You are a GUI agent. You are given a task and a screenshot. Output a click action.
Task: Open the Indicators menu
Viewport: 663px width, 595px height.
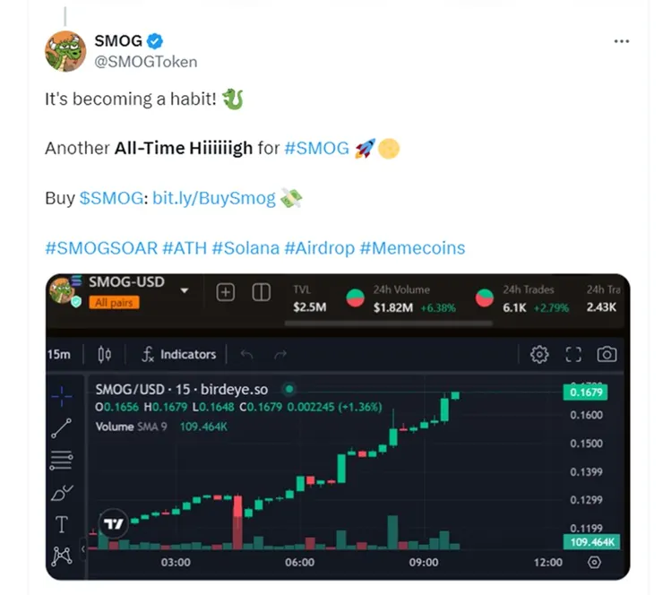click(178, 354)
